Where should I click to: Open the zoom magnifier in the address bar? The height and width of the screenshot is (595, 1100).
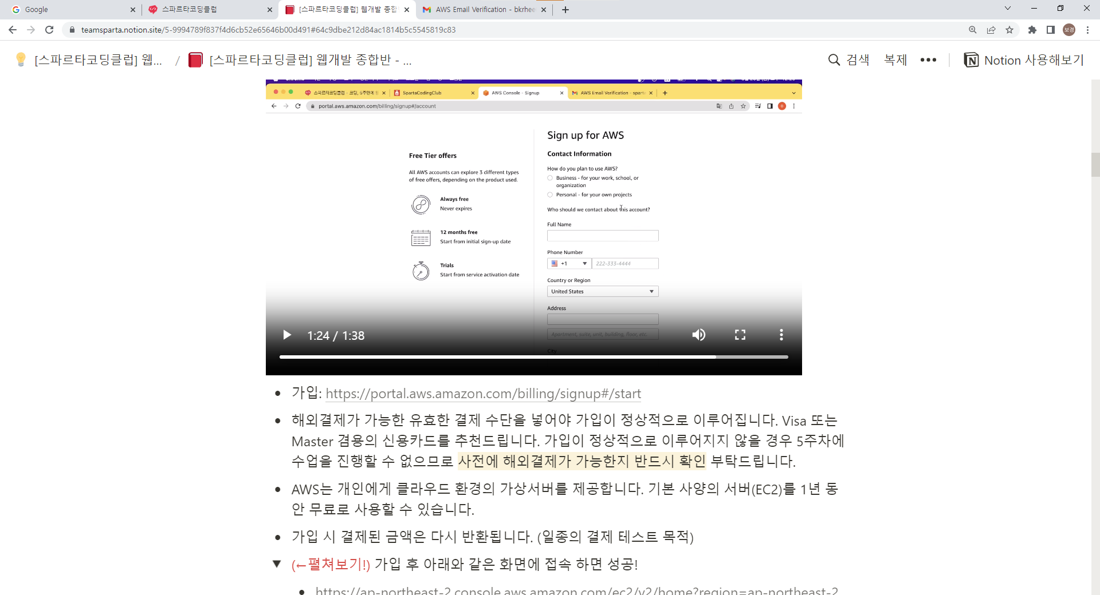point(973,30)
